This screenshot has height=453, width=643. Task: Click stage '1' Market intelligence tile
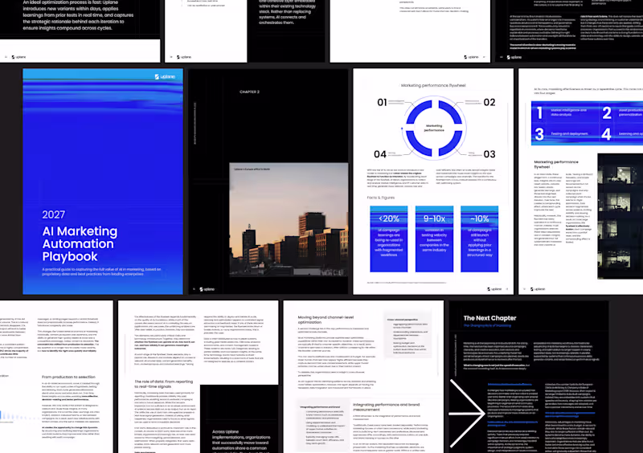pos(564,112)
